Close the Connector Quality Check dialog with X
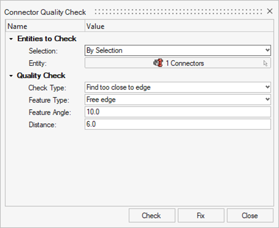Viewport: 279px width, 228px height. (270, 11)
